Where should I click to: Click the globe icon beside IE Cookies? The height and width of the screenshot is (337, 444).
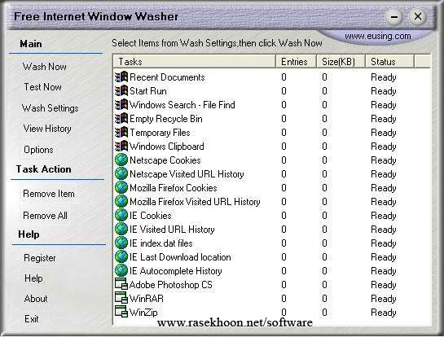point(121,216)
